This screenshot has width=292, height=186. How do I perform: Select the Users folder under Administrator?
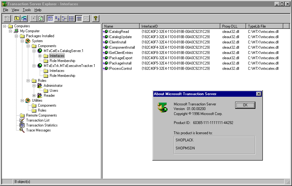tap(54, 91)
